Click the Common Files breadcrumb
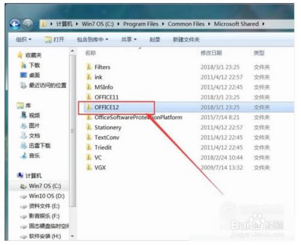301x245 pixels. point(186,24)
